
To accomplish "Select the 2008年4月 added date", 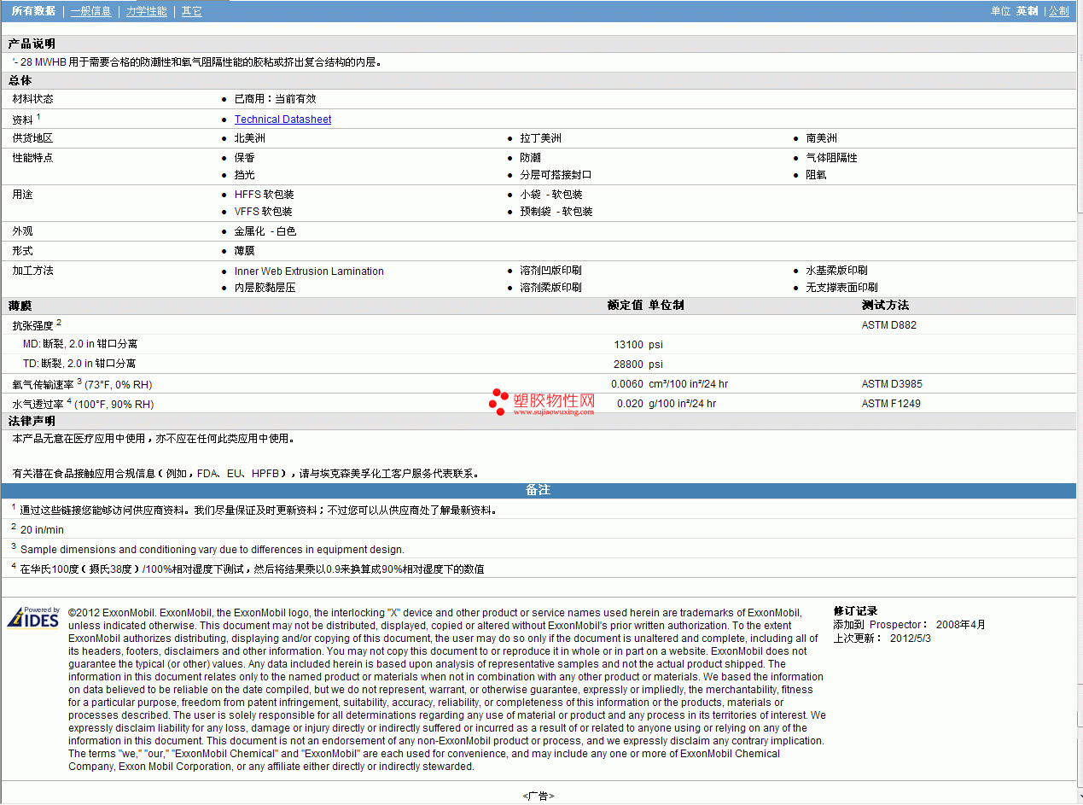I will coord(961,625).
